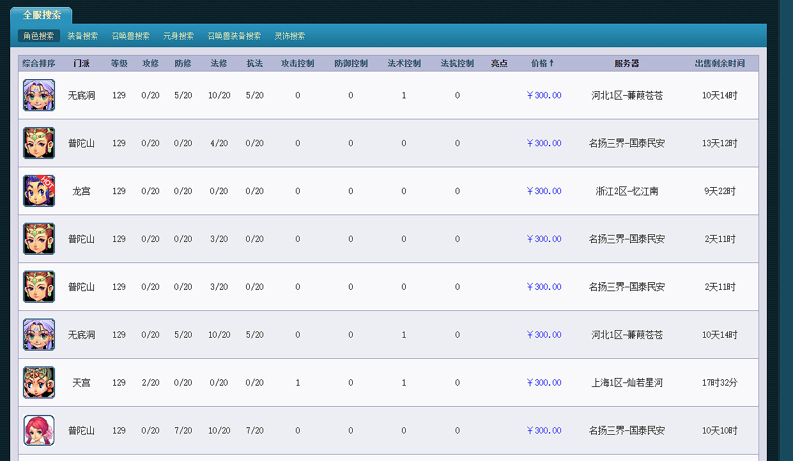Viewport: 793px width, 461px height.
Task: Switch to the 元身搜索 tab
Action: point(178,36)
